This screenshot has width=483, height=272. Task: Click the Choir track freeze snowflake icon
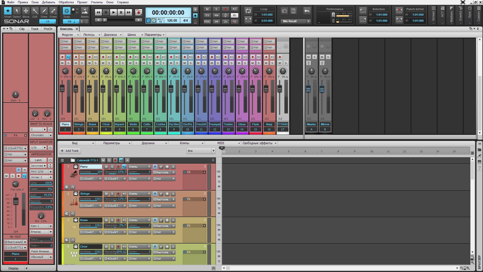[x=167, y=247]
